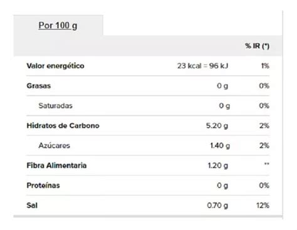The image size is (297, 230).
Task: Select the 'Proteínas' row label
Action: 43,186
